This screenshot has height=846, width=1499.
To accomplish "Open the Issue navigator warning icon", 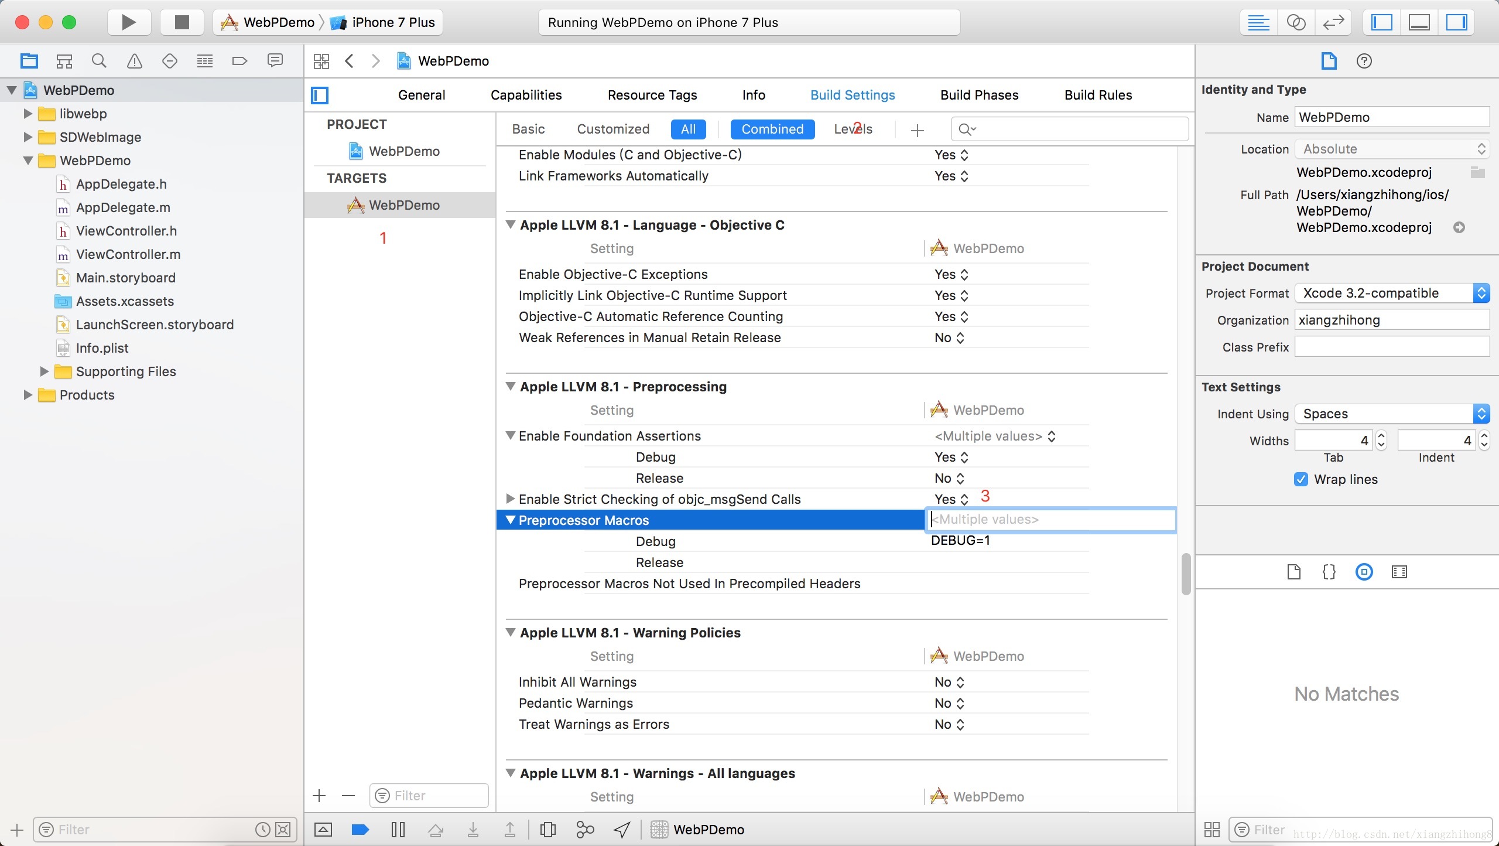I will [x=134, y=60].
